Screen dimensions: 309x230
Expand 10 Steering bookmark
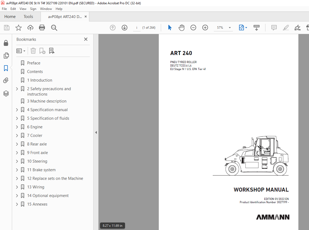[x=17, y=161]
